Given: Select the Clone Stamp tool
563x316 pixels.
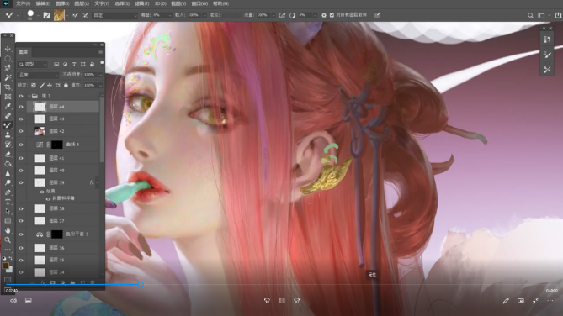Looking at the screenshot, I should (8, 134).
